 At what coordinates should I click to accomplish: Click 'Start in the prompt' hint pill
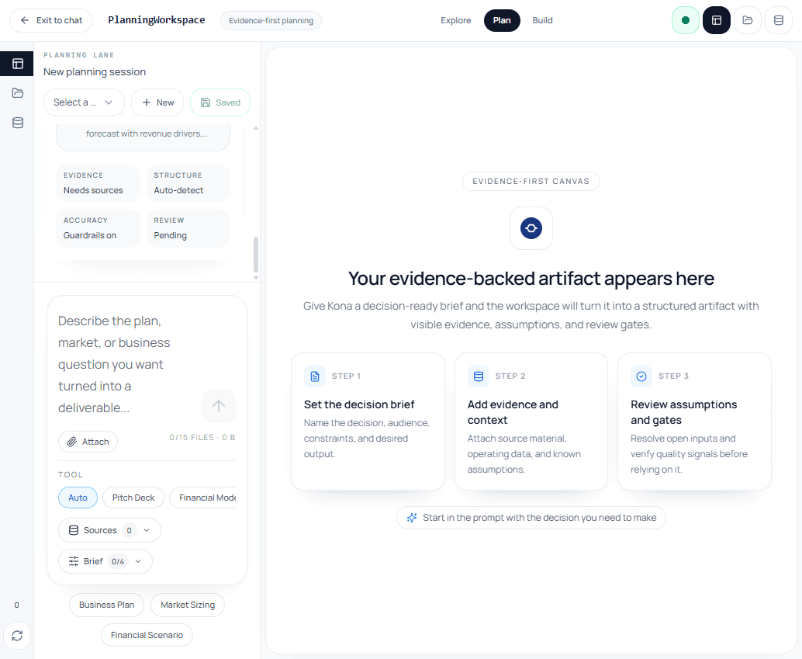pyautogui.click(x=531, y=518)
